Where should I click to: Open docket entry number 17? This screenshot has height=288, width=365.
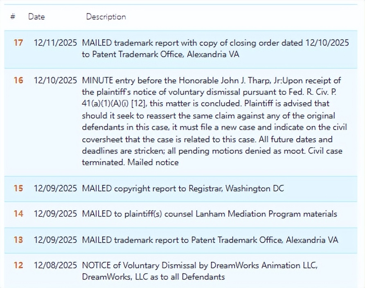click(x=18, y=43)
